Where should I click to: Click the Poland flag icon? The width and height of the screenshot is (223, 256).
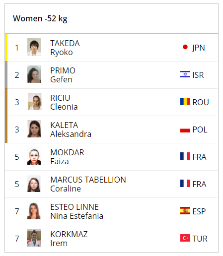point(185,129)
